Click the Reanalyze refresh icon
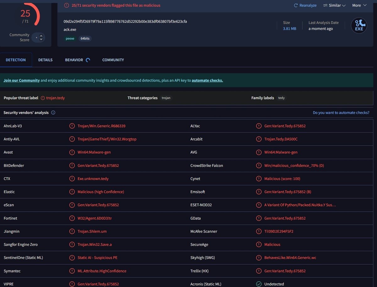377x287 pixels. (x=296, y=5)
